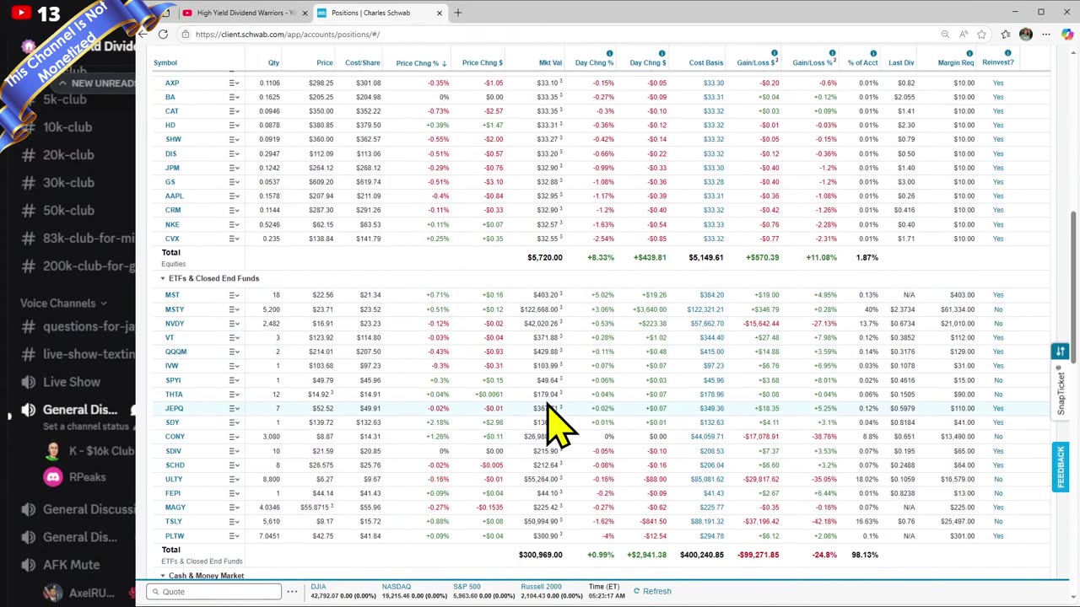1080x607 pixels.
Task: Open the action menu icon for TSLY
Action: (234, 522)
